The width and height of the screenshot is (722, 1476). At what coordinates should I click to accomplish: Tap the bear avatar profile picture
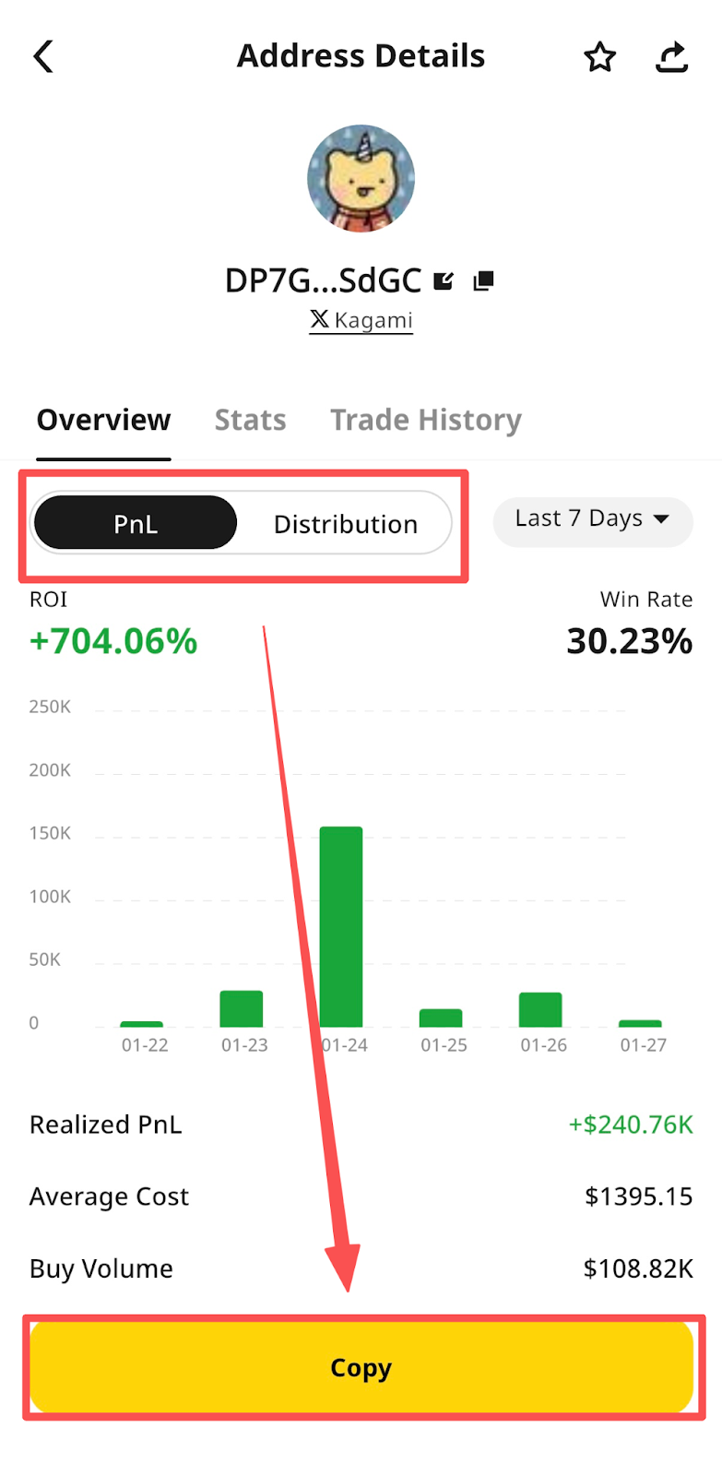click(x=361, y=179)
